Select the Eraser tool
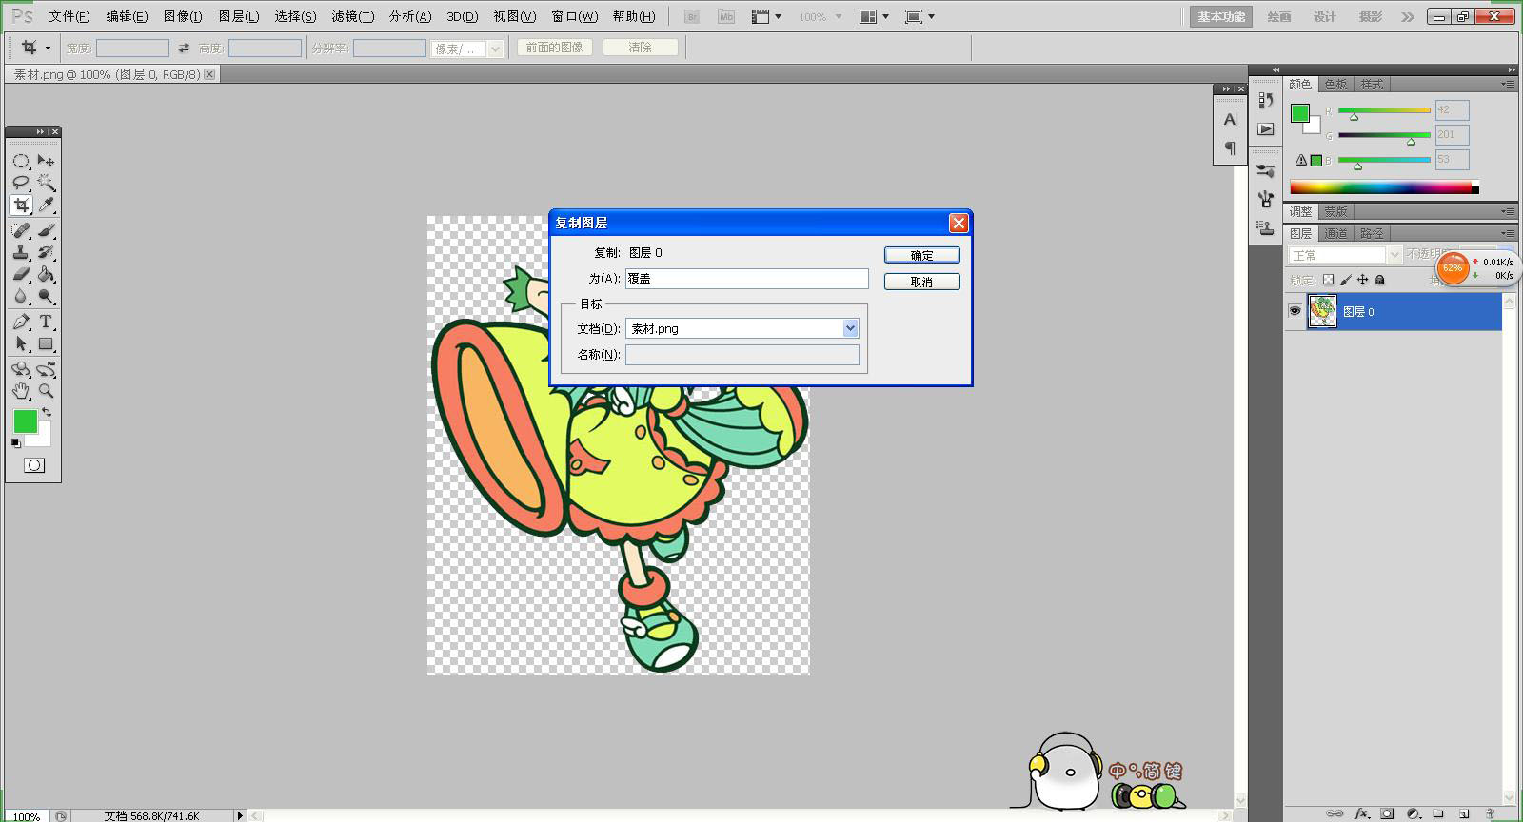 coord(21,274)
